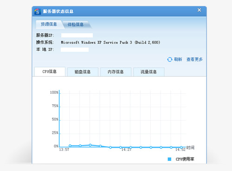The image size is (232, 171).
Task: Click the blue CPU使用率 legend square
Action: pyautogui.click(x=169, y=159)
